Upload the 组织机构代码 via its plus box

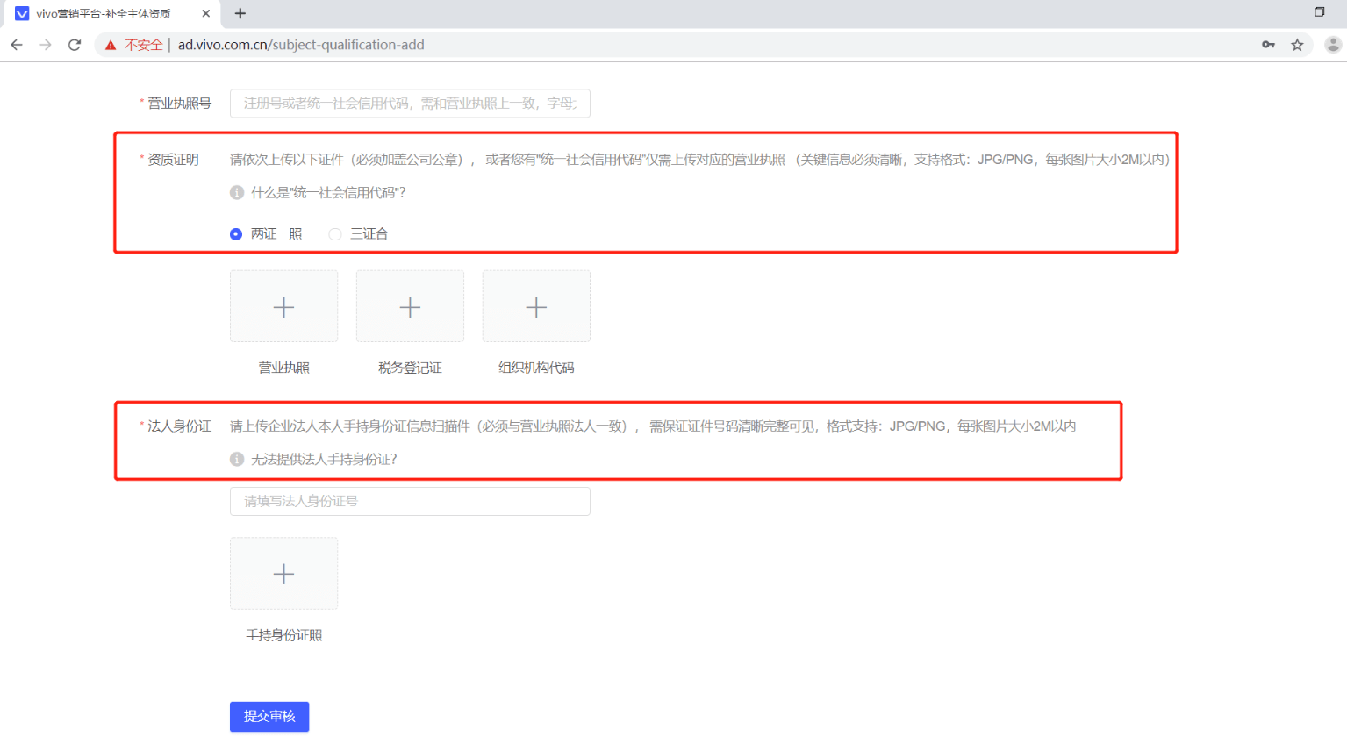(x=535, y=306)
